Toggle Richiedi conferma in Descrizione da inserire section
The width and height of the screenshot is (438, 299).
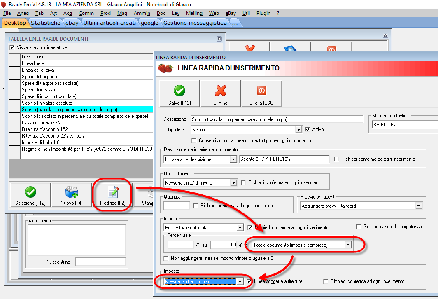click(336, 159)
